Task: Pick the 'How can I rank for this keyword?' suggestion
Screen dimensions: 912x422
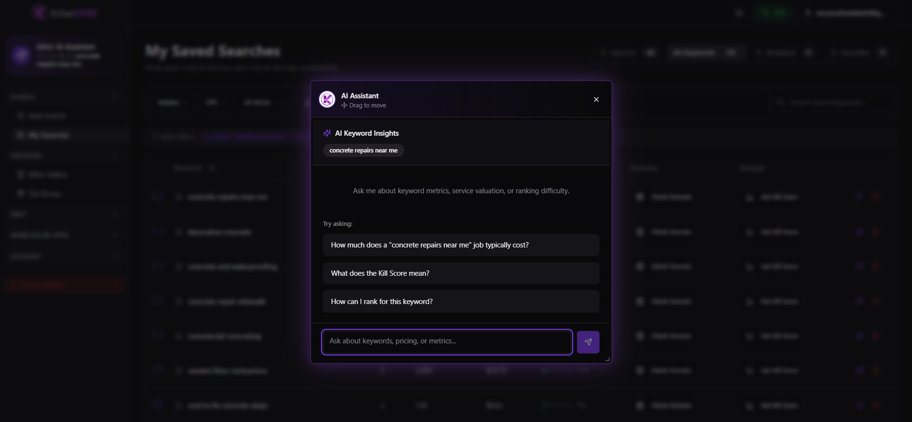Action: tap(461, 302)
